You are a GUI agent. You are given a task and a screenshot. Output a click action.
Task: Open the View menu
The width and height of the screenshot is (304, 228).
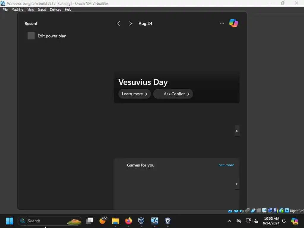pyautogui.click(x=31, y=9)
